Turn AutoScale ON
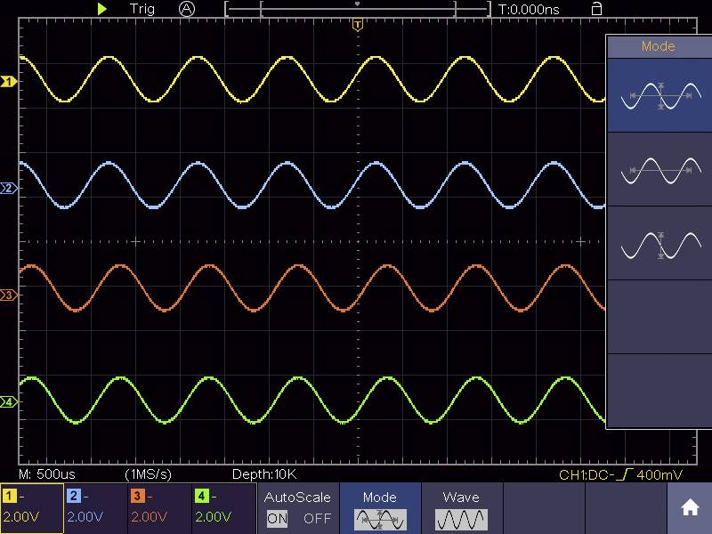 276,518
